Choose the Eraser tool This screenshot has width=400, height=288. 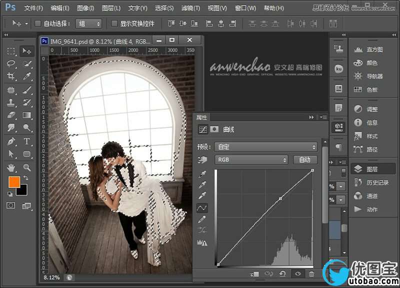click(x=11, y=115)
